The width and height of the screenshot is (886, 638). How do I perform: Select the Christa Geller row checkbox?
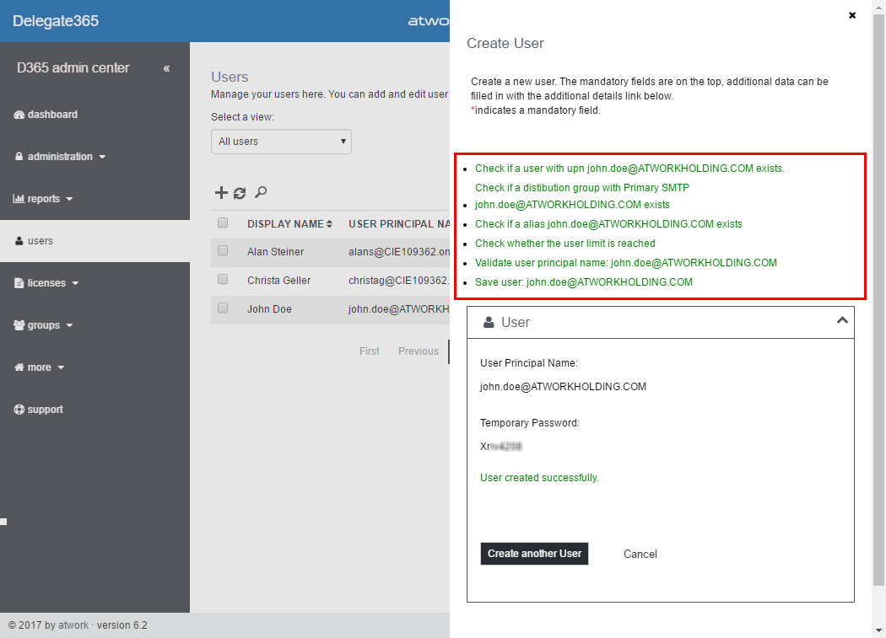(223, 280)
